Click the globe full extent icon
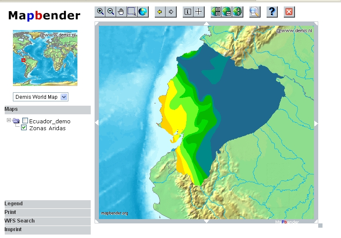 pyautogui.click(x=143, y=12)
